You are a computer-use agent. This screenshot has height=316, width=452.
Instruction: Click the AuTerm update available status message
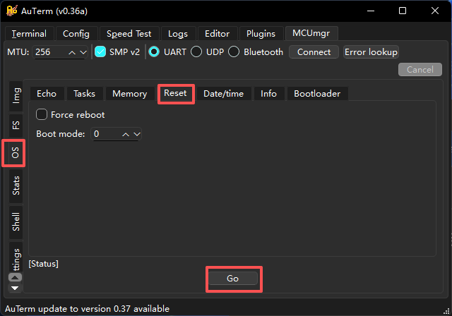pyautogui.click(x=87, y=309)
